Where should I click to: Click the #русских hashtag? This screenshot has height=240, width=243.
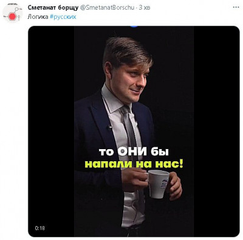point(63,17)
